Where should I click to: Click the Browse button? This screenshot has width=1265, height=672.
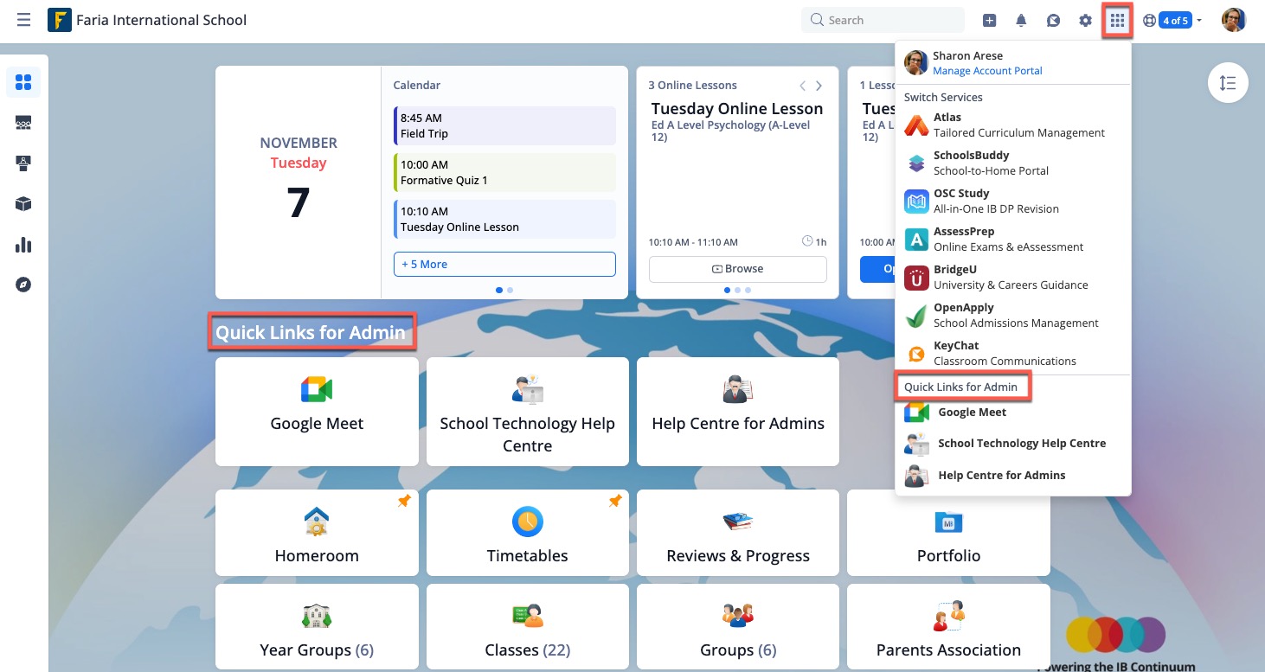point(738,269)
